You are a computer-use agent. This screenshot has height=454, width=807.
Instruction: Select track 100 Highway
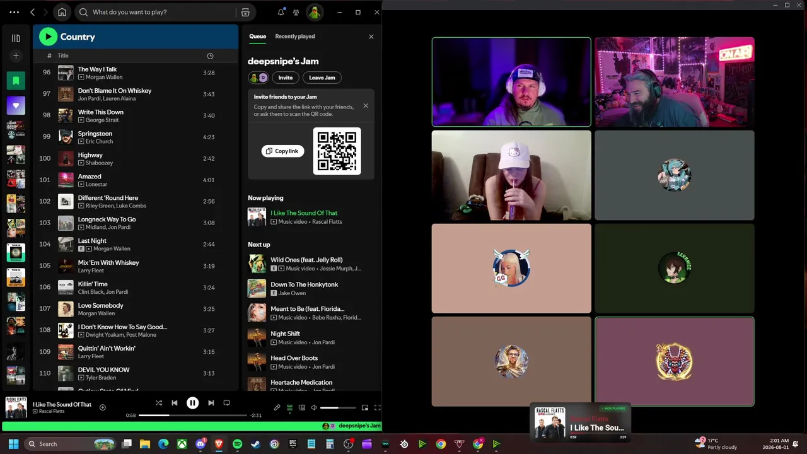(x=136, y=158)
